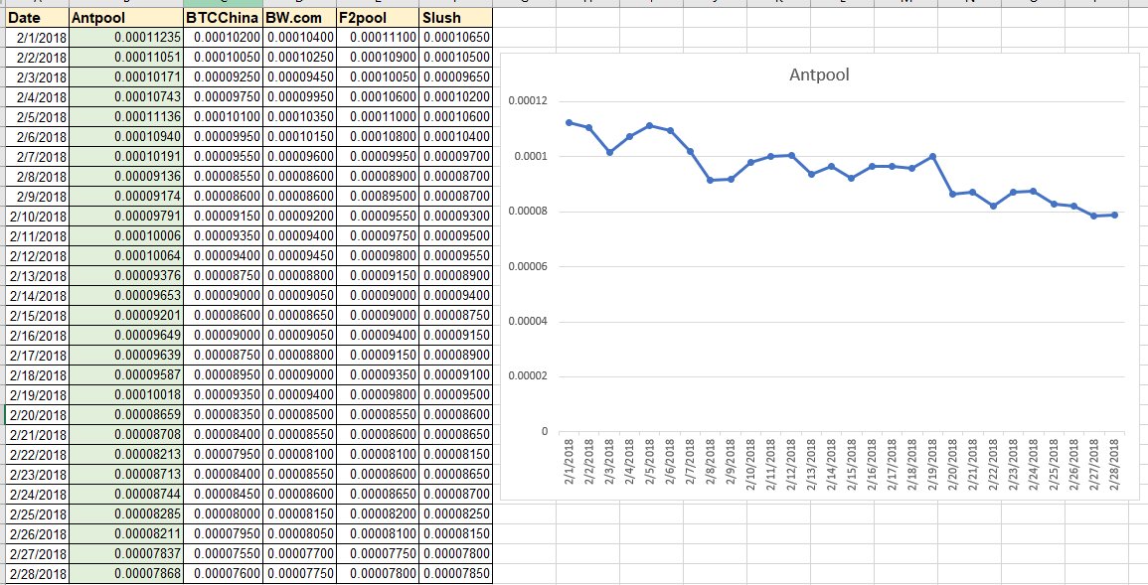Select Antpool value 0.00009376
The width and height of the screenshot is (1148, 585).
point(125,275)
